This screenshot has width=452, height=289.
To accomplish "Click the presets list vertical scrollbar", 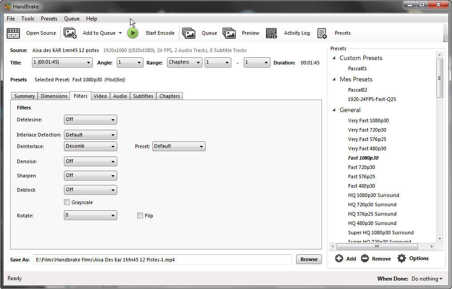I will 439,78.
